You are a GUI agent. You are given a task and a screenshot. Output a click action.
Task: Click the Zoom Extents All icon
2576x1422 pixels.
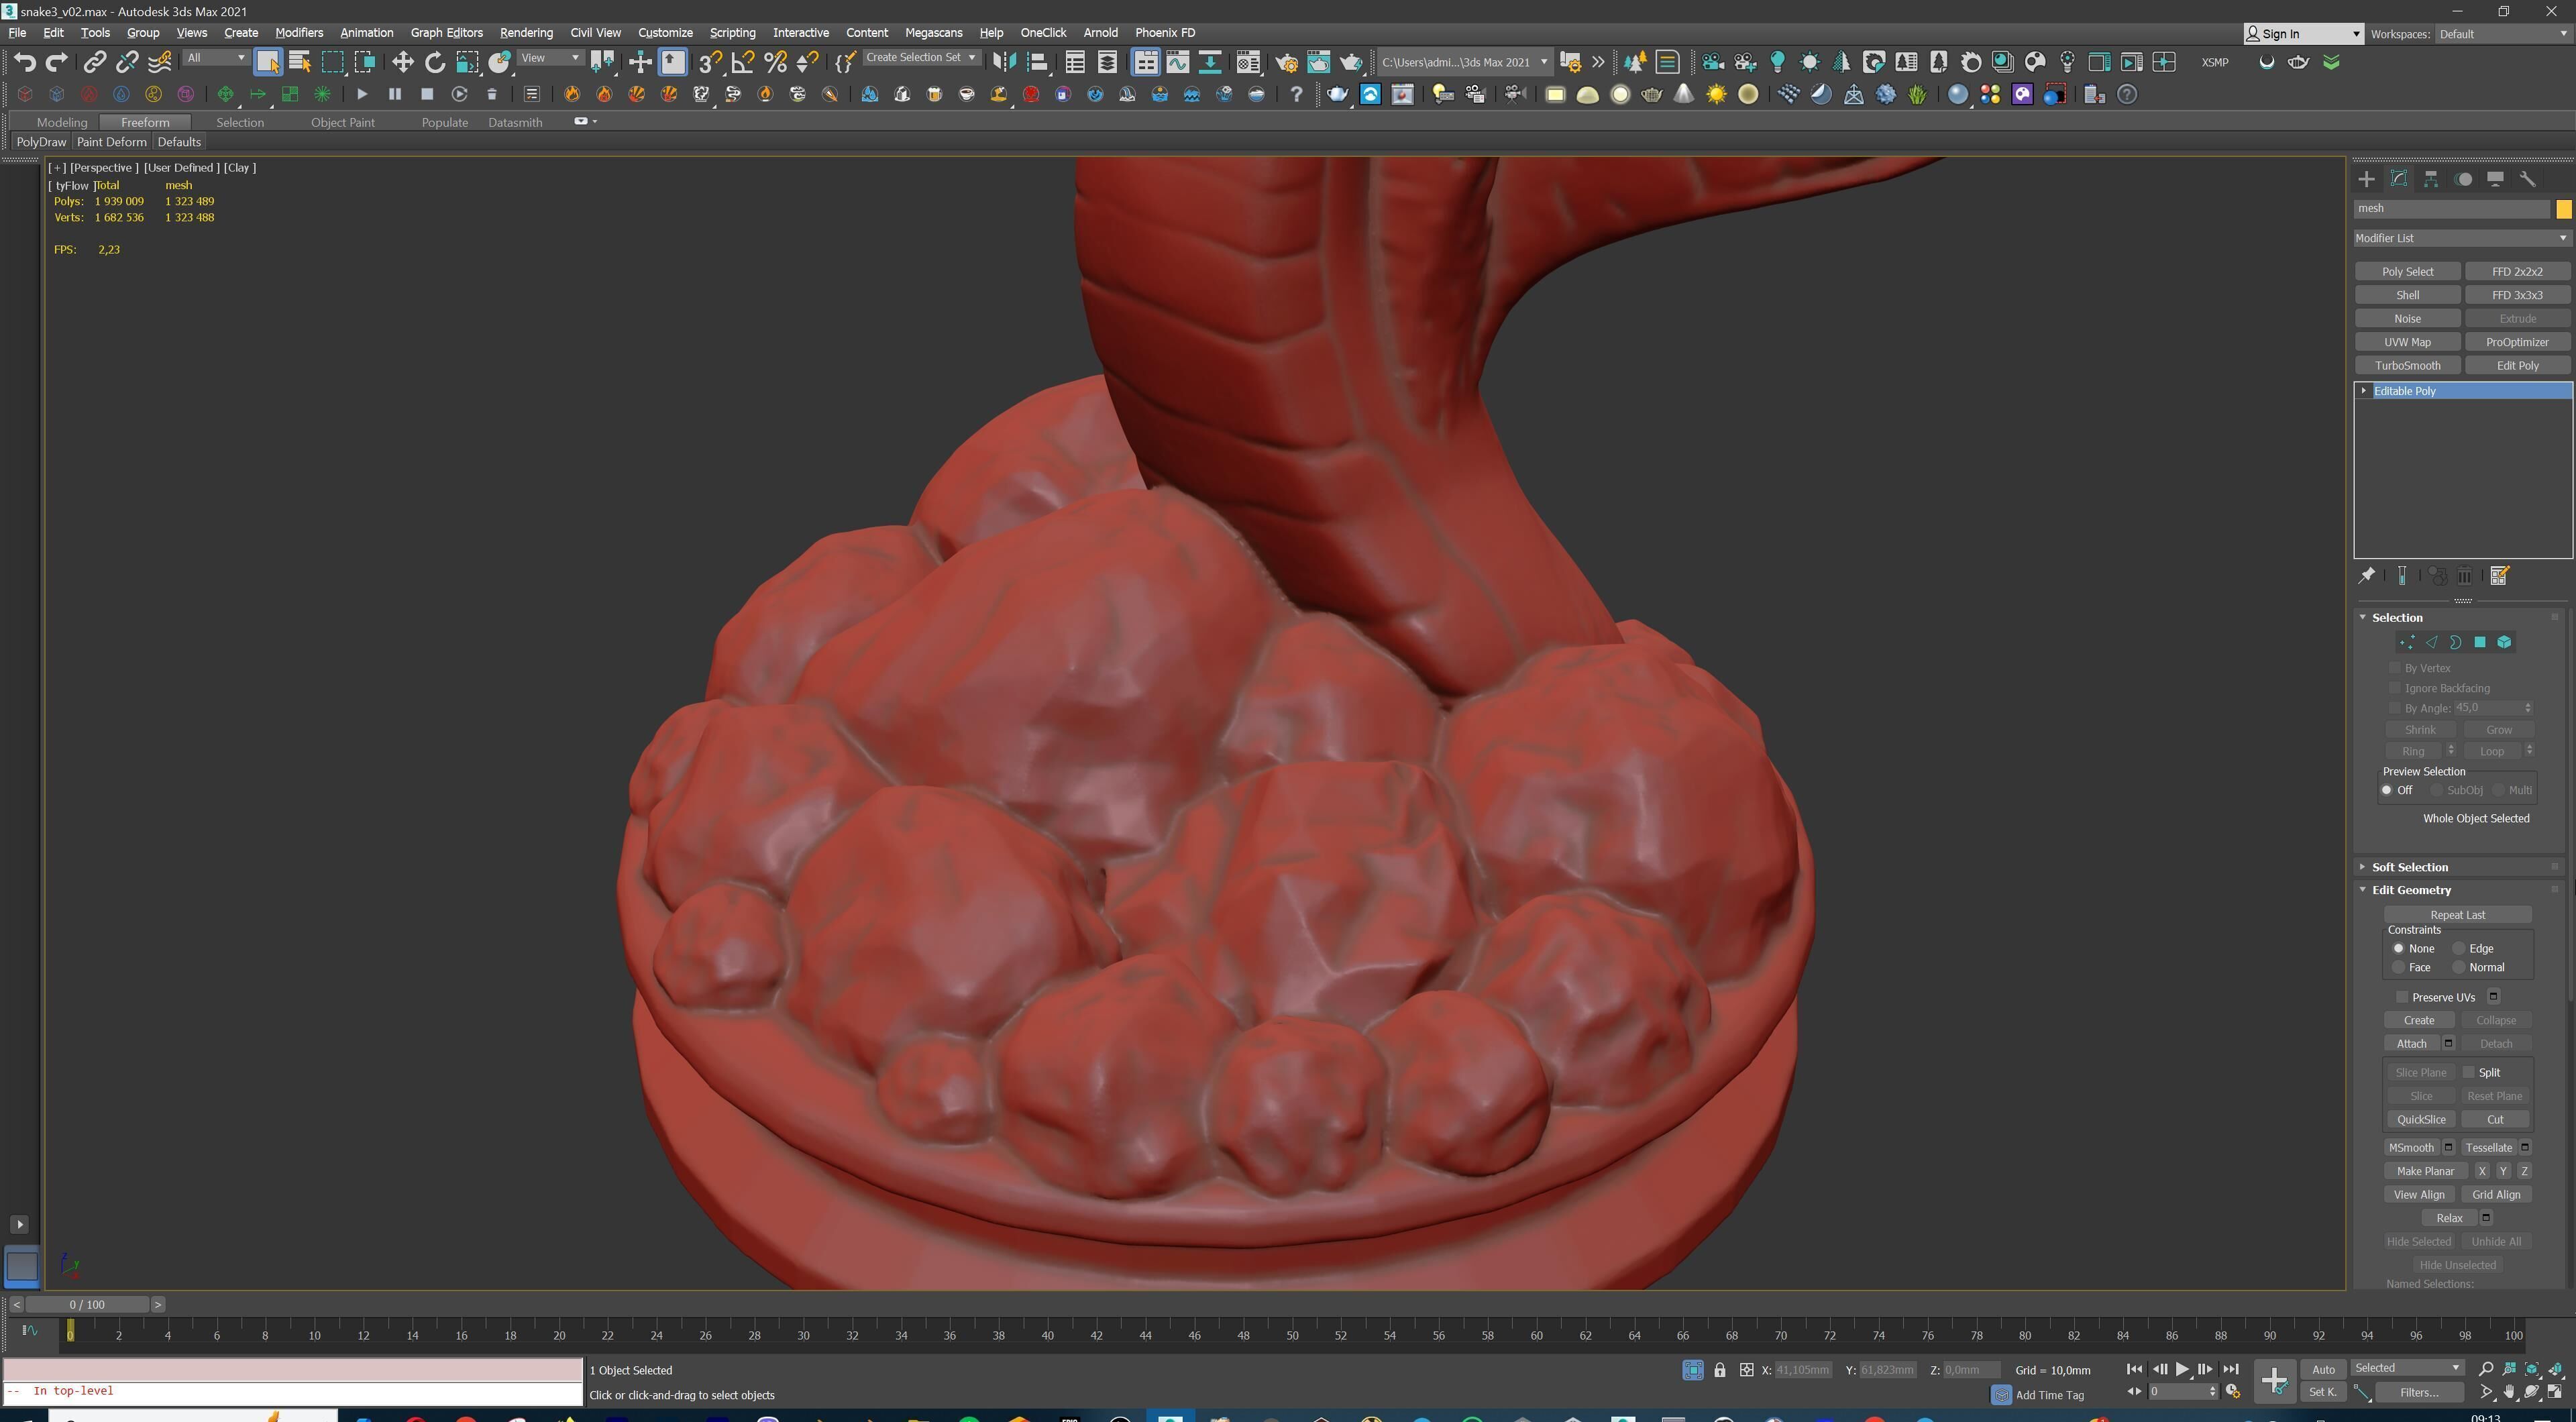pyautogui.click(x=2555, y=1369)
